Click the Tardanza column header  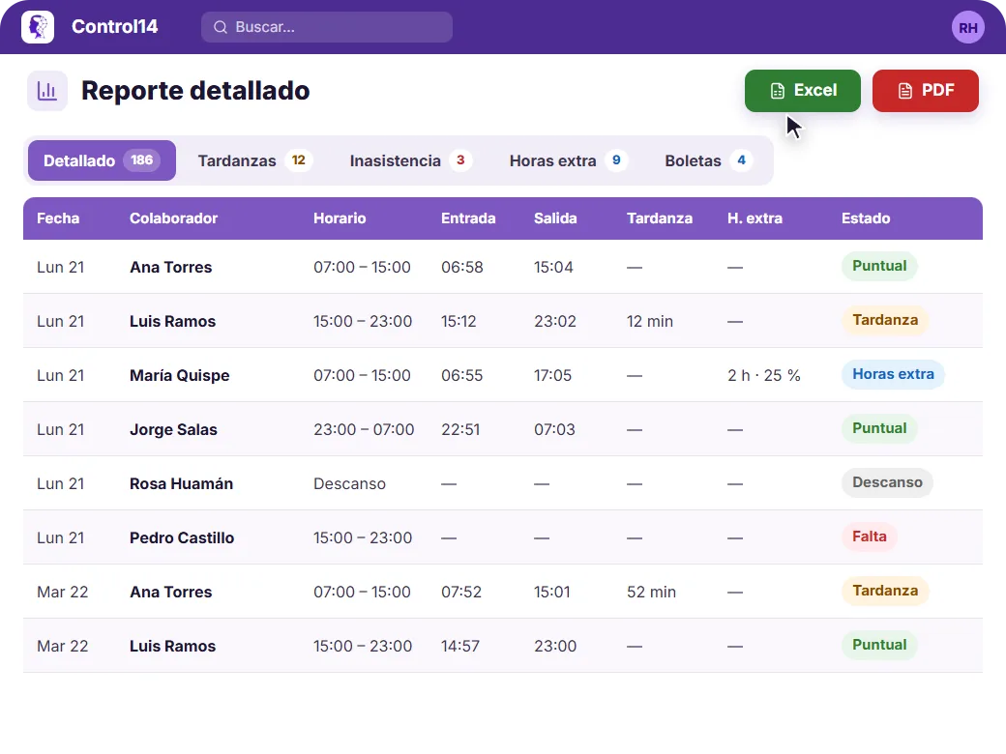click(660, 218)
